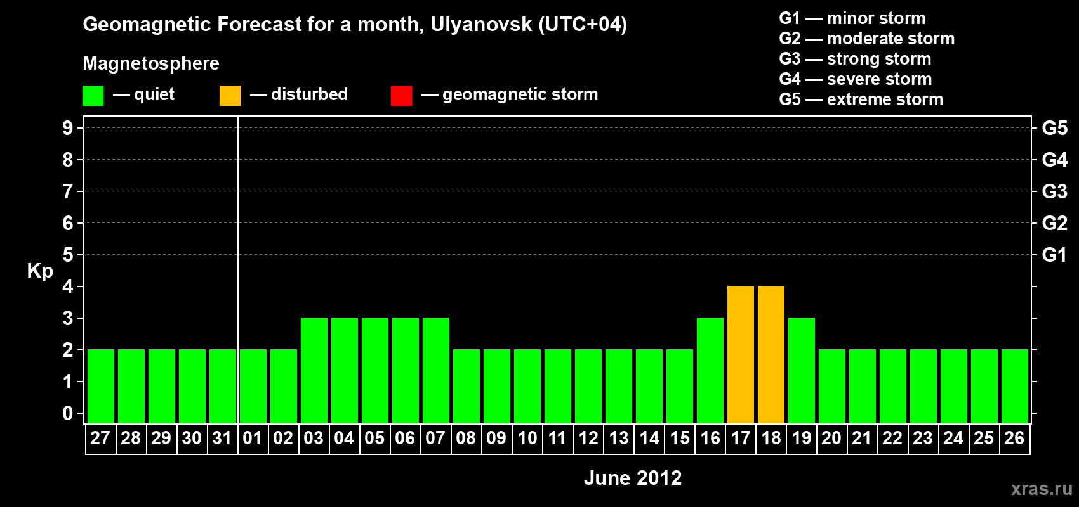Viewport: 1079px width, 507px height.
Task: Select the green bar for day 12
Action: pos(588,386)
